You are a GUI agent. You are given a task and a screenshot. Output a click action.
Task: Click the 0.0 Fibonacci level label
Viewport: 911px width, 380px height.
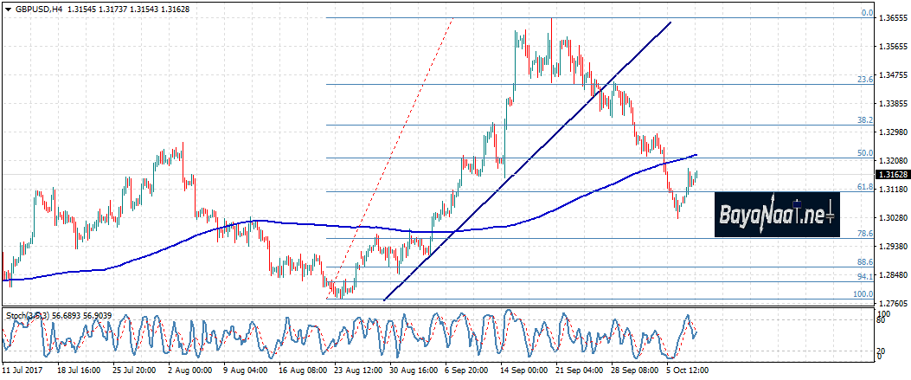pyautogui.click(x=866, y=13)
